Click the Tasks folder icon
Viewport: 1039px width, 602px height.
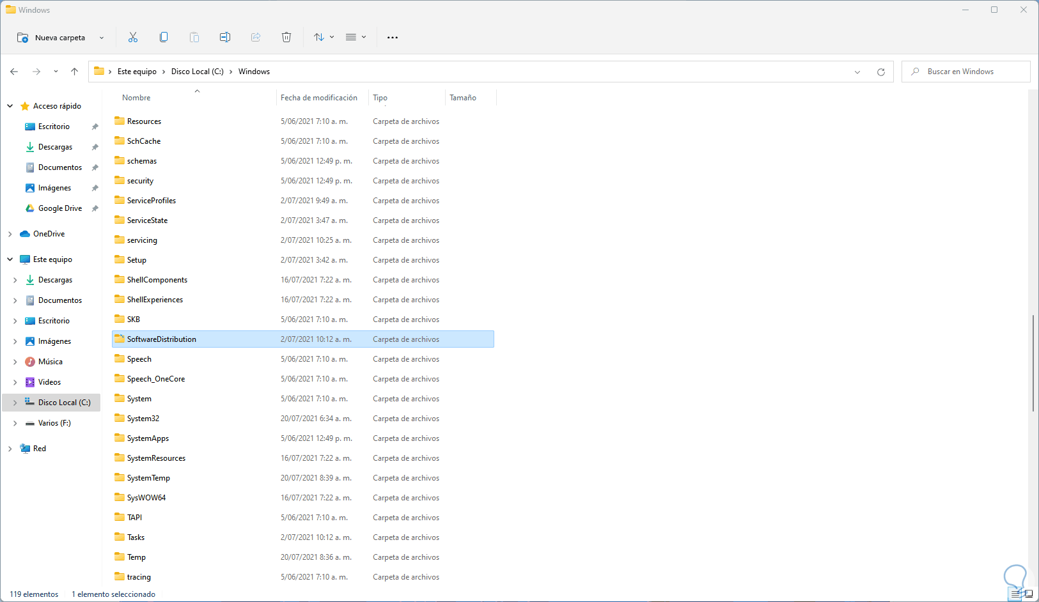click(x=120, y=537)
